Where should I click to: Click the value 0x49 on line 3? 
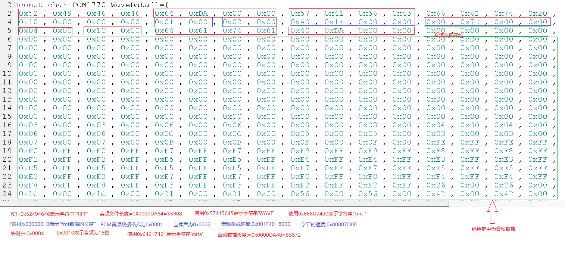(x=62, y=13)
